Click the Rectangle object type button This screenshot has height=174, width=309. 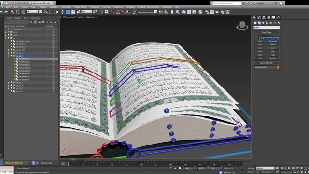click(273, 41)
